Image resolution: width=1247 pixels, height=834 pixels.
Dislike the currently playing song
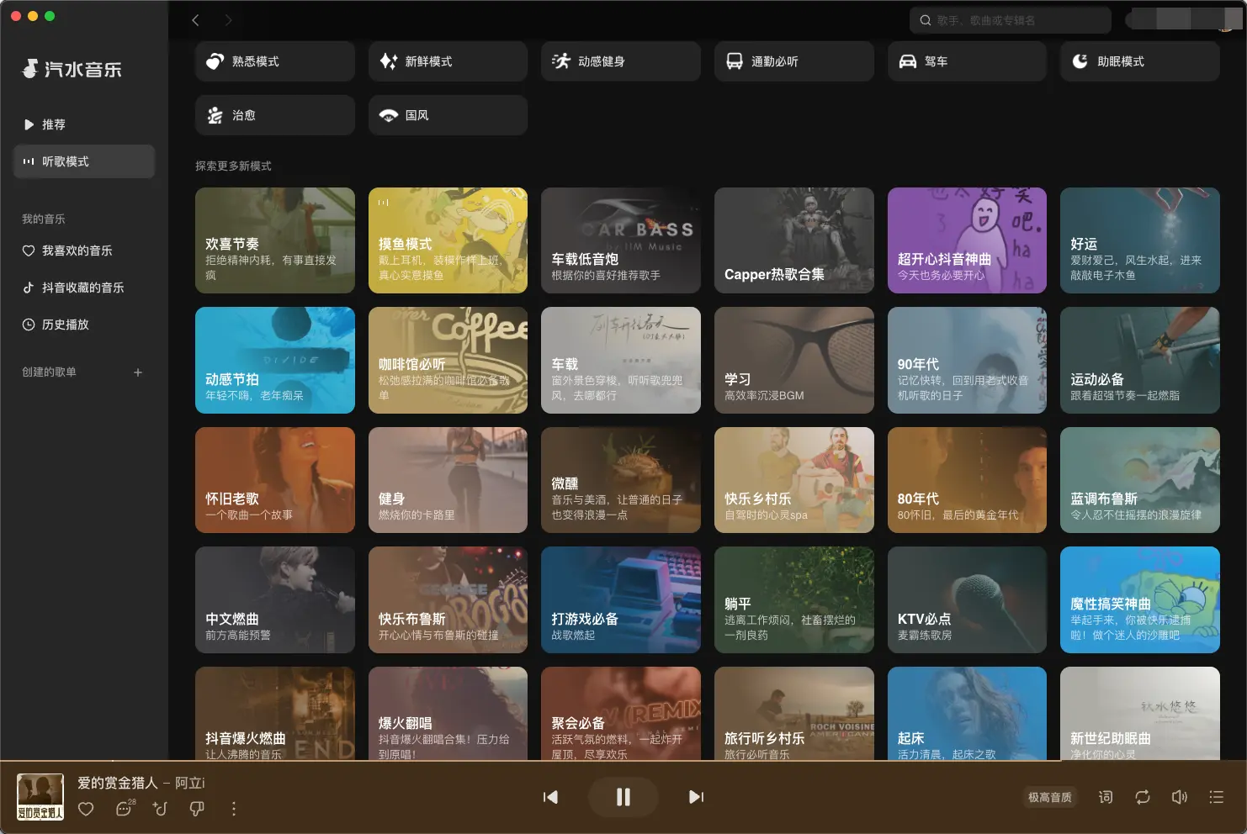tap(196, 809)
